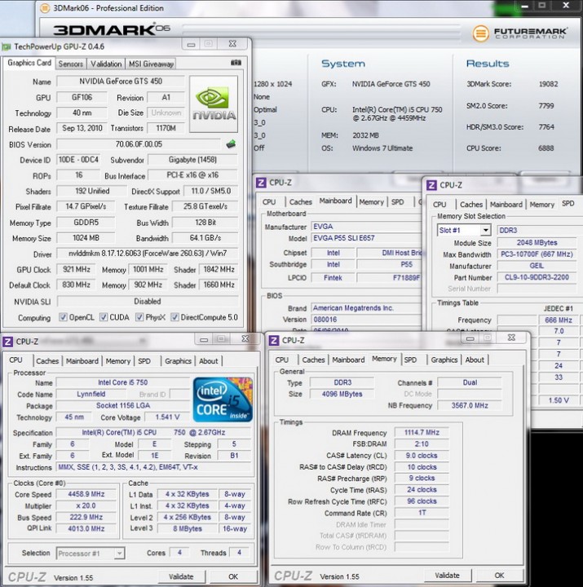Click the Part Number CL9-10-9DDR3-2200
Screen dimensions: 583x587
point(537,277)
